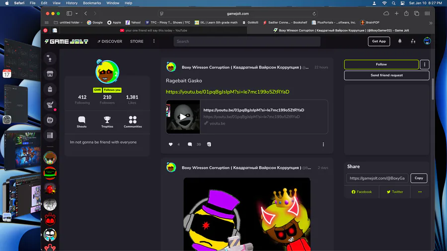The width and height of the screenshot is (447, 251).
Task: Open the red bear-head community icon
Action: click(x=50, y=219)
